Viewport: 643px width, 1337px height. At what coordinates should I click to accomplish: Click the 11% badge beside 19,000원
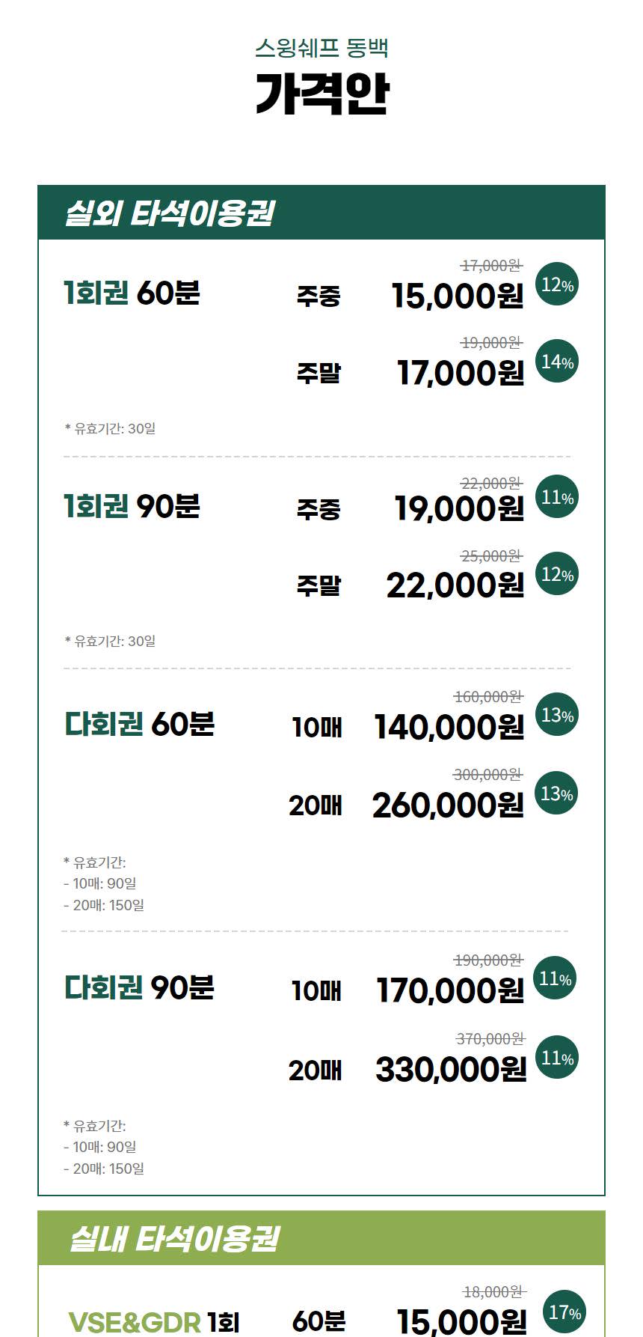tap(557, 497)
